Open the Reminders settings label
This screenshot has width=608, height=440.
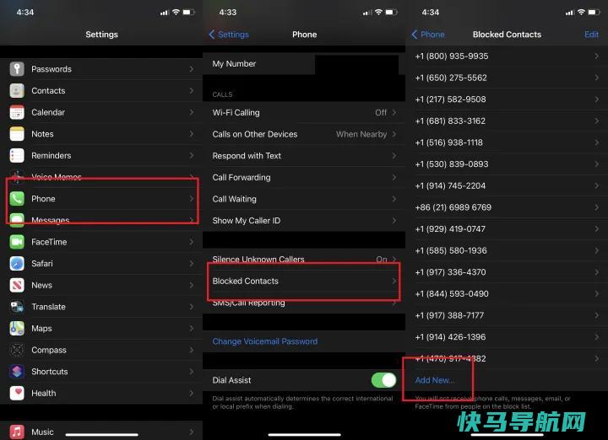(52, 156)
